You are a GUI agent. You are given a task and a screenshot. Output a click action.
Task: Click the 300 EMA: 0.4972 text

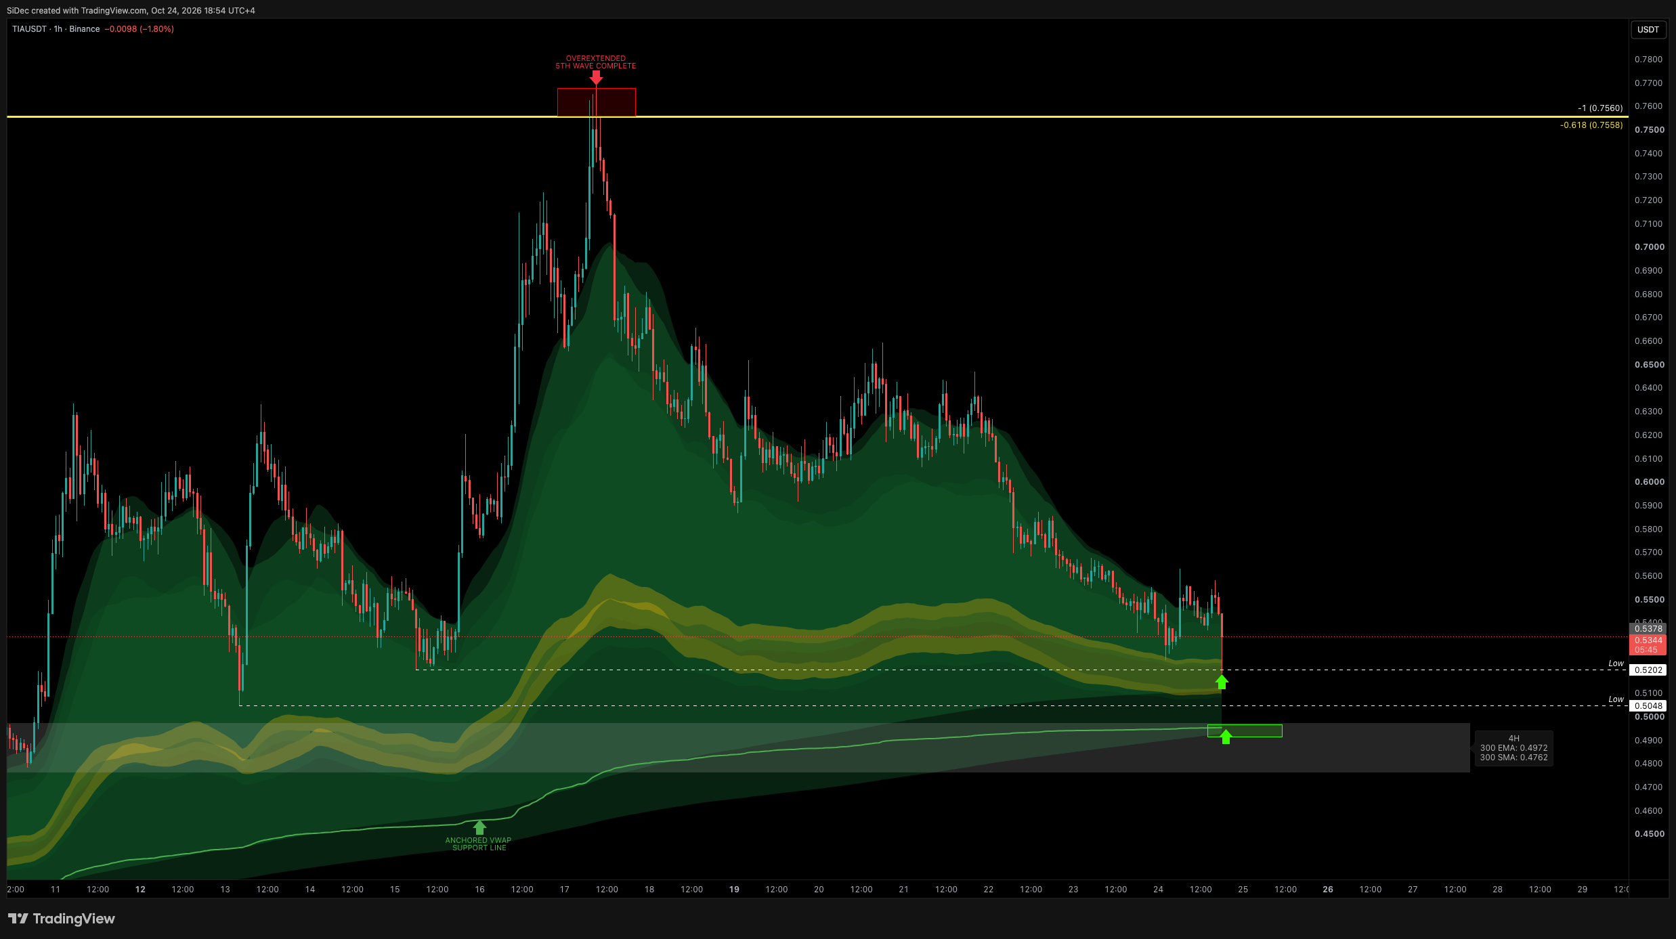pos(1513,748)
